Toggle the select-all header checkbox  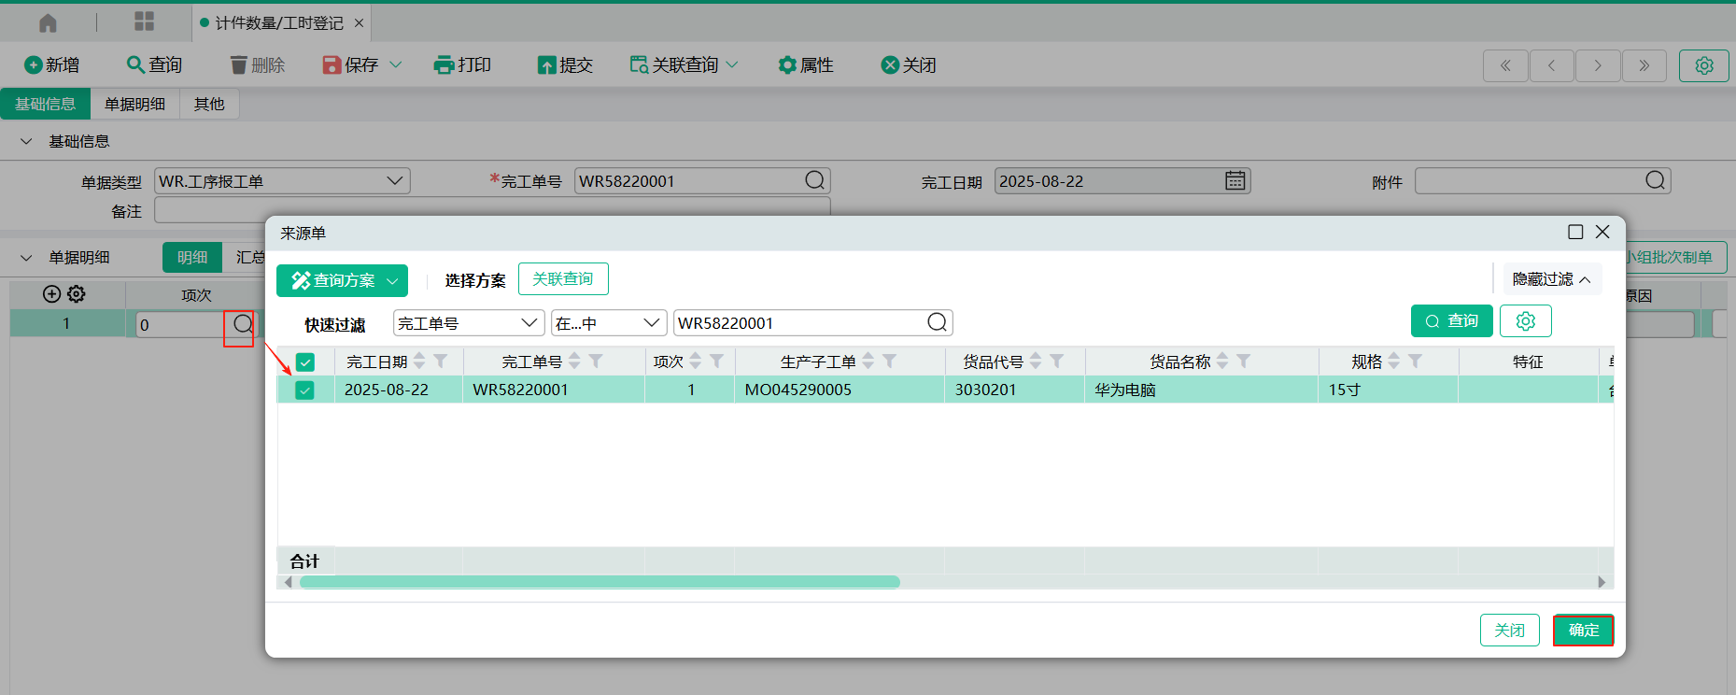point(305,362)
